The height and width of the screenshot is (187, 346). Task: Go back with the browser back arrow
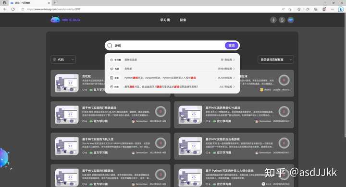coord(5,9)
